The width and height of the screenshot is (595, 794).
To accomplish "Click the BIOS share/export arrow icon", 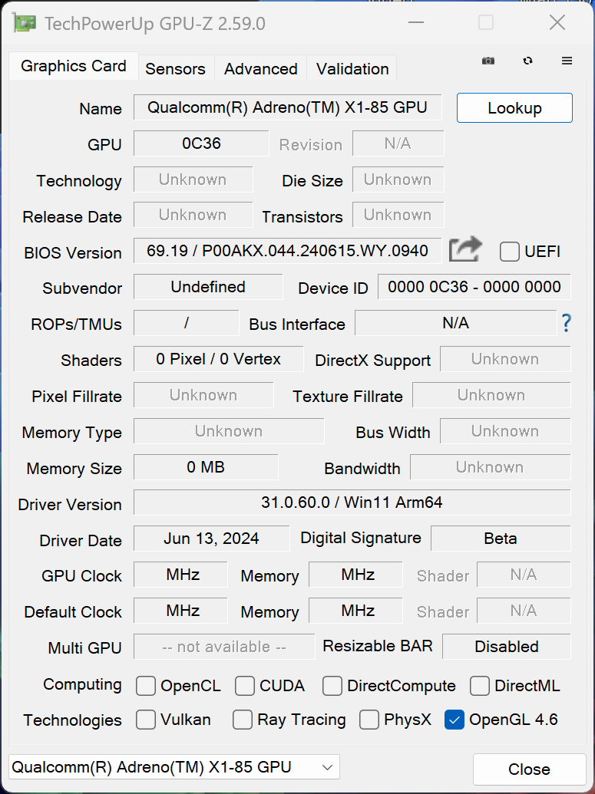I will coord(465,250).
